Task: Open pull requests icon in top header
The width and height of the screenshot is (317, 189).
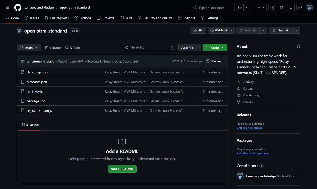Action: point(282,7)
